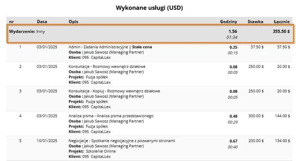Click the 'Opis' column header
Image resolution: width=296 pixels, height=161 pixels.
(74, 21)
